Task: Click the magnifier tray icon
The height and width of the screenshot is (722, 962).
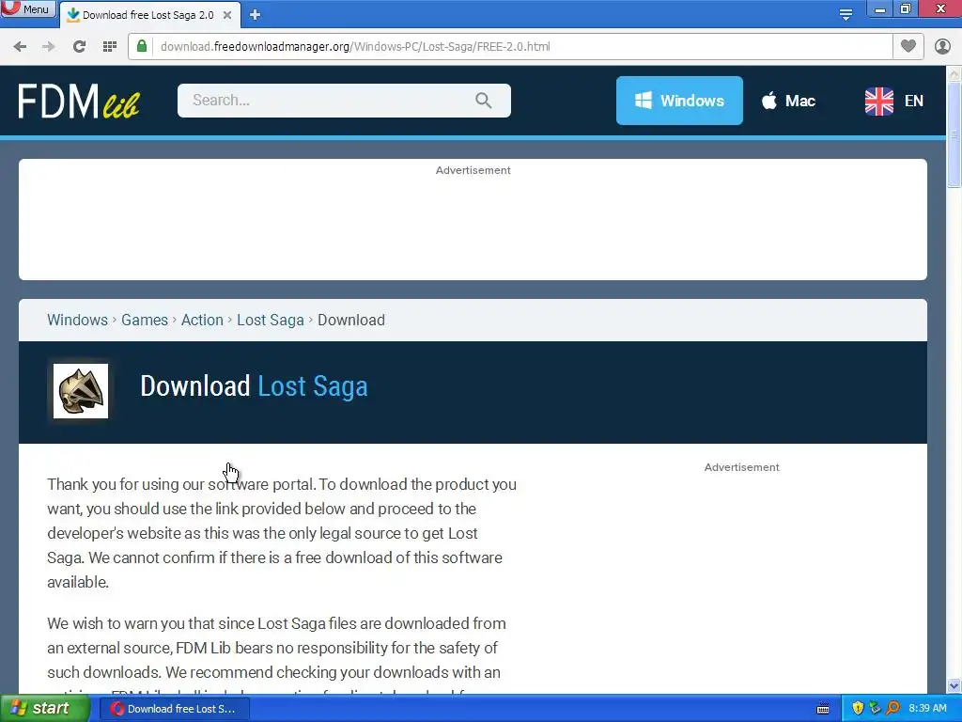Action: [x=892, y=709]
